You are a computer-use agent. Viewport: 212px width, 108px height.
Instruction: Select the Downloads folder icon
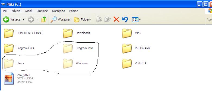(68, 33)
